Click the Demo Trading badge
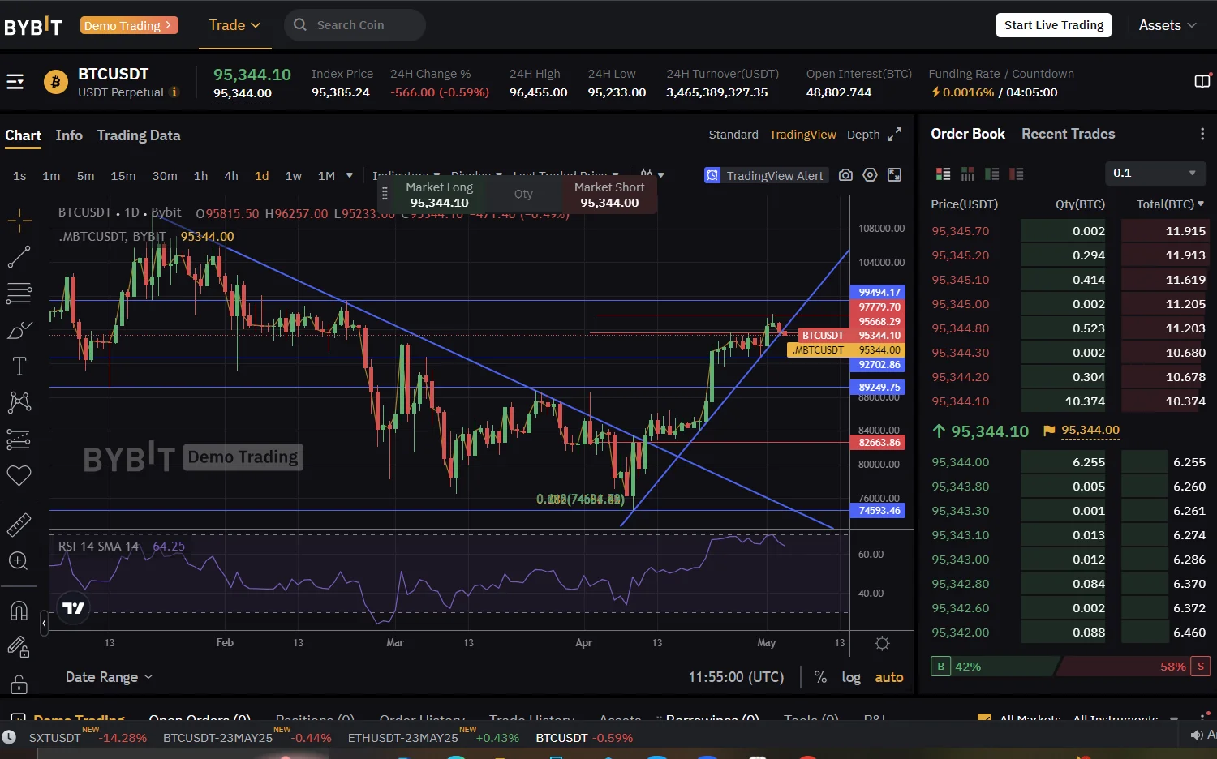 click(129, 25)
